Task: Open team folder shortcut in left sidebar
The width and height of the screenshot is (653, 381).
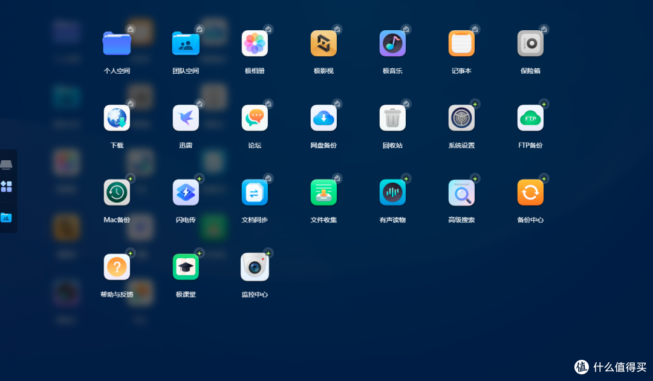Action: pos(6,217)
